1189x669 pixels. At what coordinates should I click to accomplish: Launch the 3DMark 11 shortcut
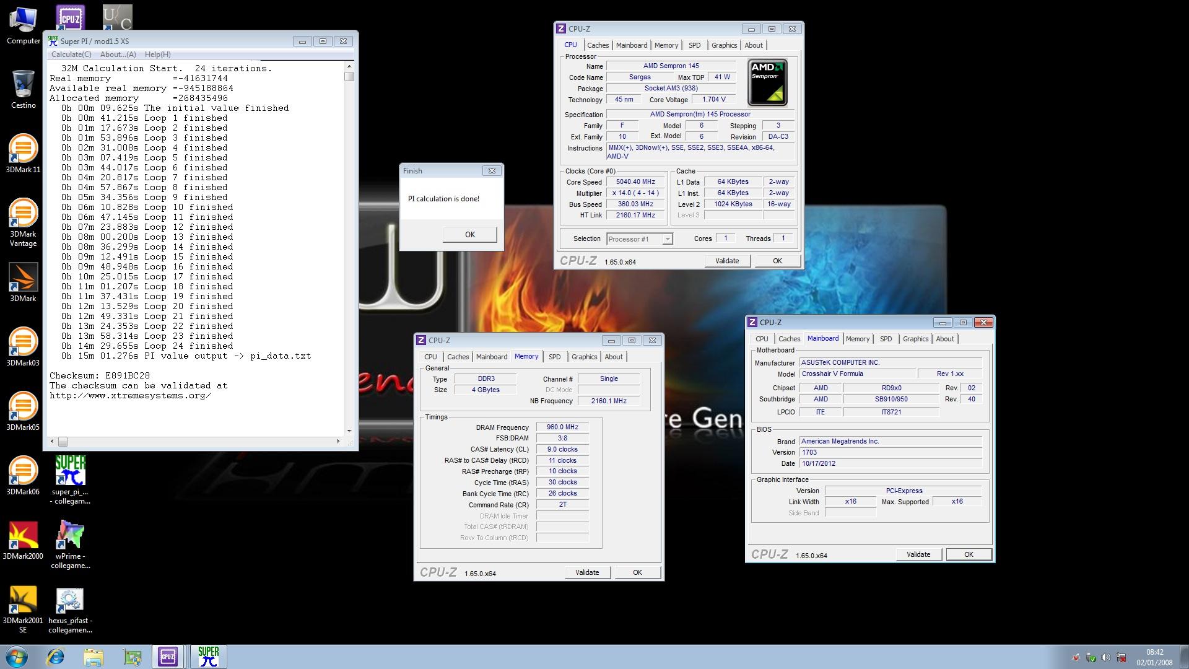[x=23, y=153]
